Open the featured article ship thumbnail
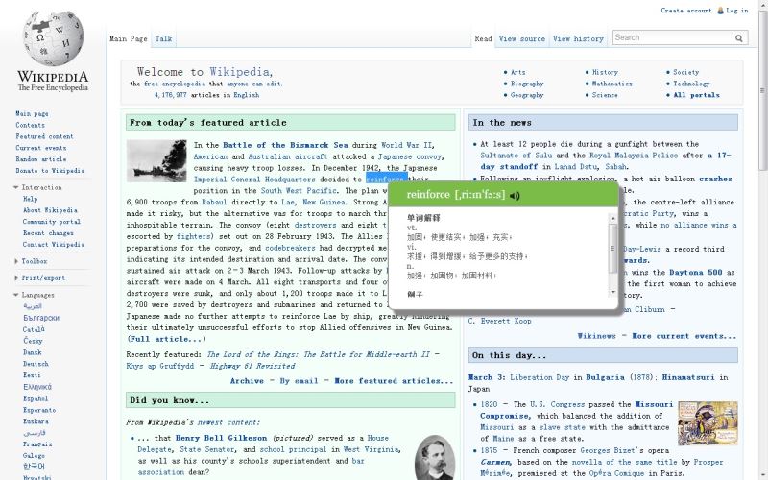This screenshot has width=768, height=480. [156, 160]
